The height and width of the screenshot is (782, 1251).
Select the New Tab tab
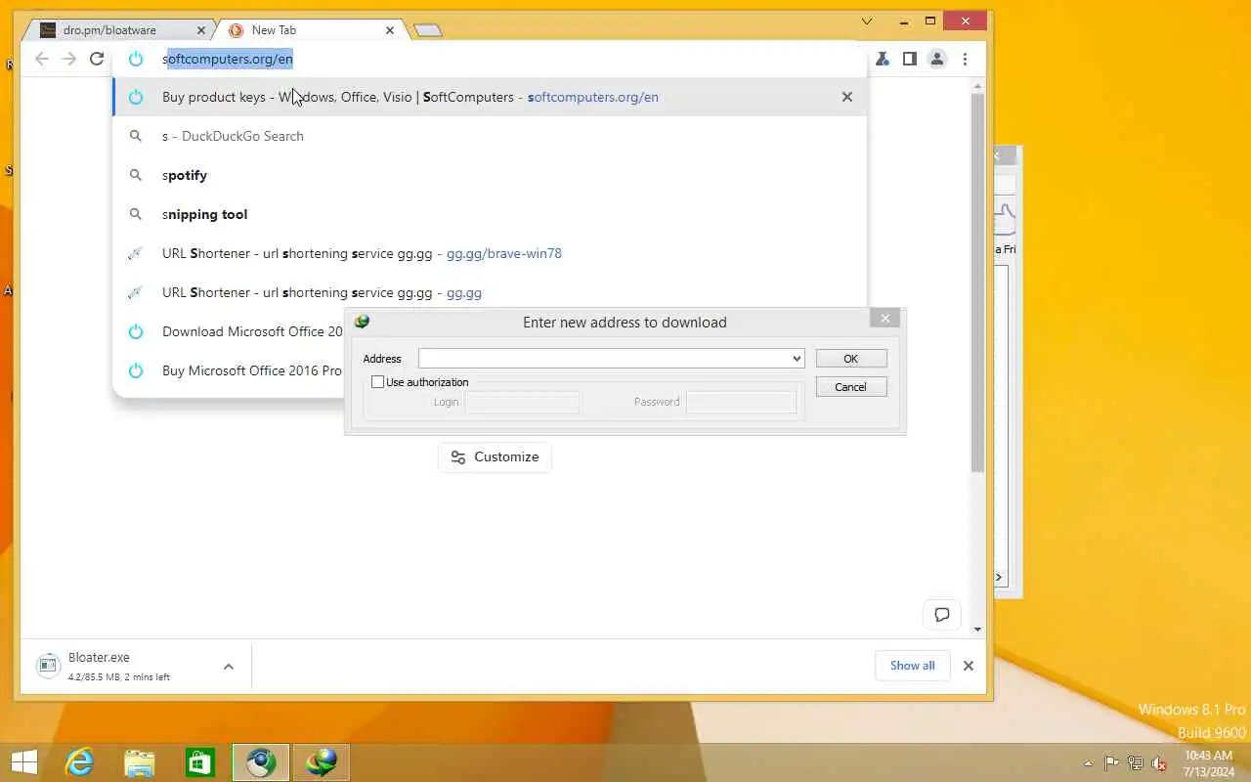click(x=308, y=30)
